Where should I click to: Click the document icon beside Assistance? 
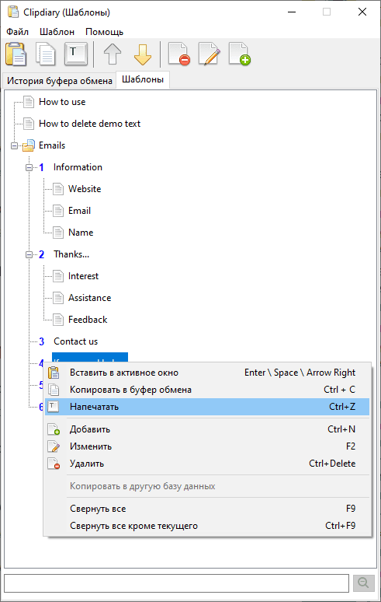[x=58, y=298]
